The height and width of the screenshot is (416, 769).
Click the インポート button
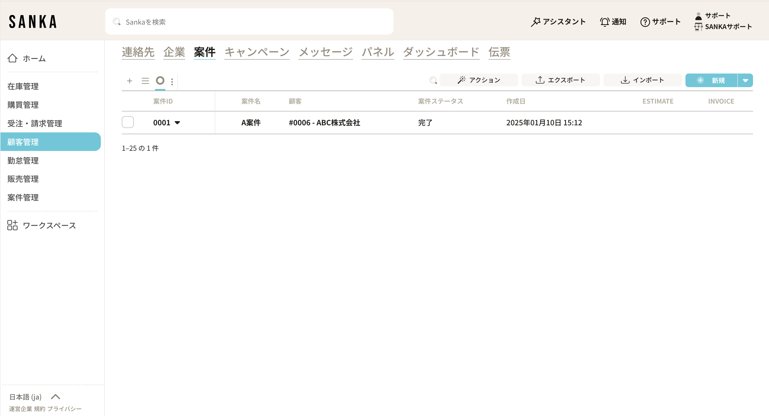coord(642,80)
